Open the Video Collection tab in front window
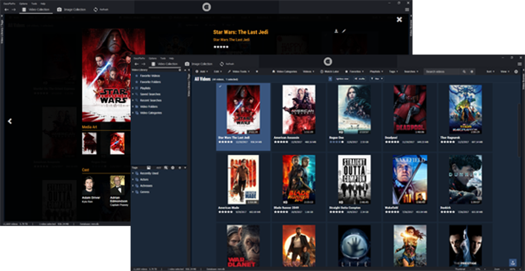The width and height of the screenshot is (525, 271). pos(164,64)
